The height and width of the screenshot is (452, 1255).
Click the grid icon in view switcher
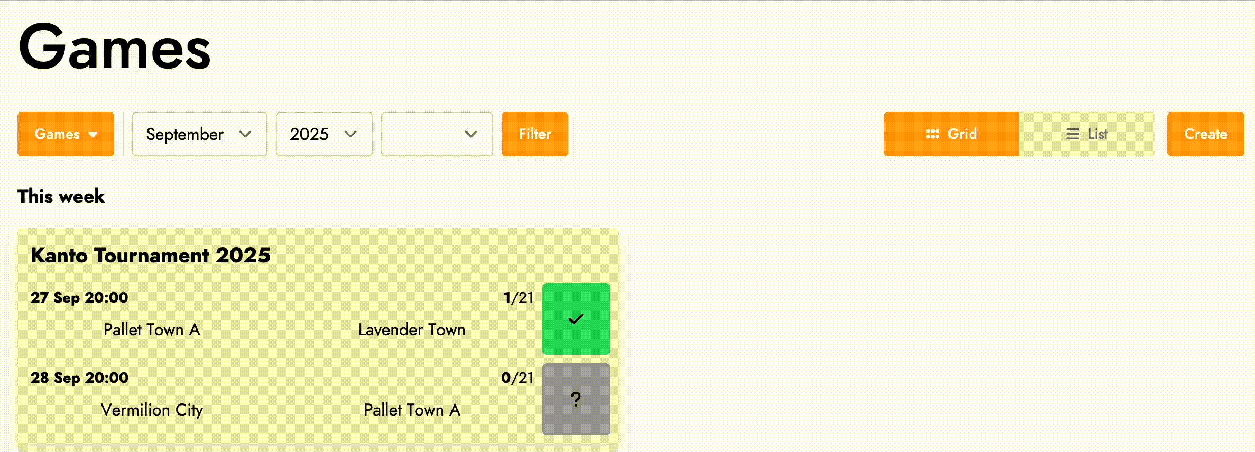[x=932, y=134]
